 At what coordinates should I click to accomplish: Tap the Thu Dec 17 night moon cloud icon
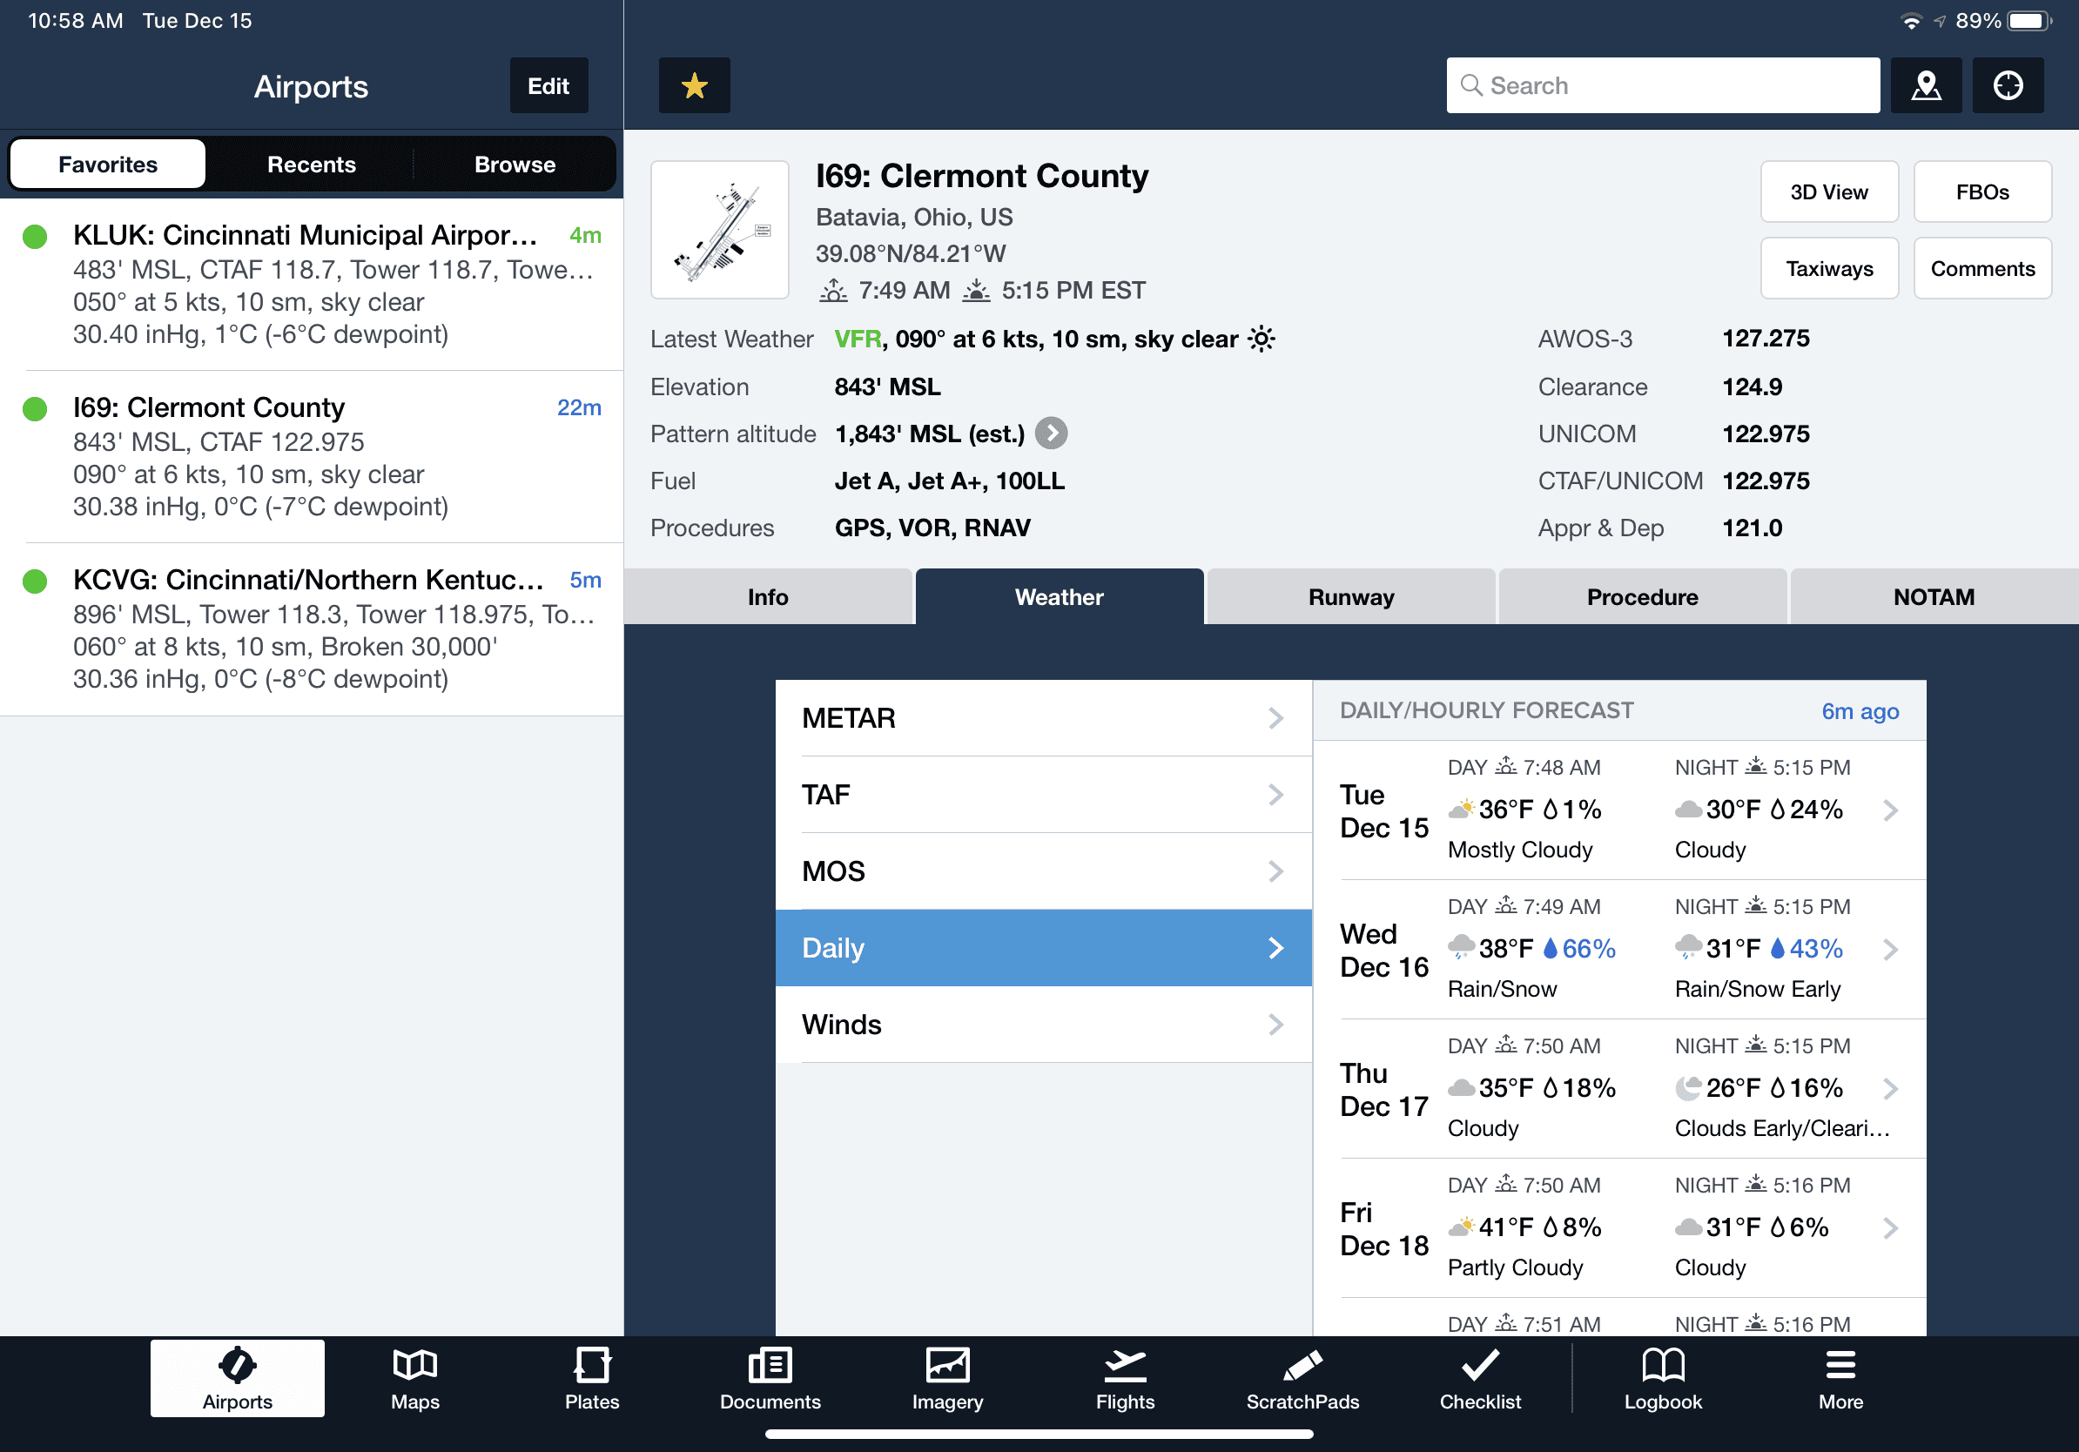[x=1688, y=1087]
